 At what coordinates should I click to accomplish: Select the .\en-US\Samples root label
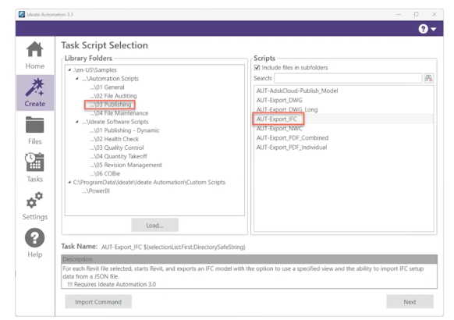coord(95,69)
